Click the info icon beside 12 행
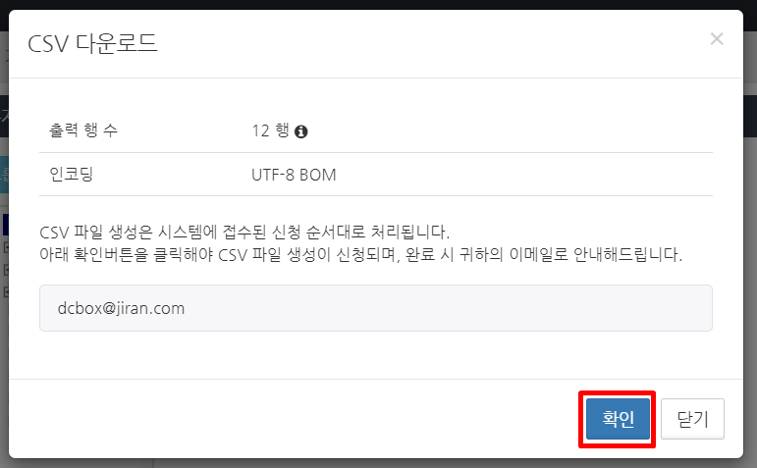The width and height of the screenshot is (757, 468). (x=300, y=131)
